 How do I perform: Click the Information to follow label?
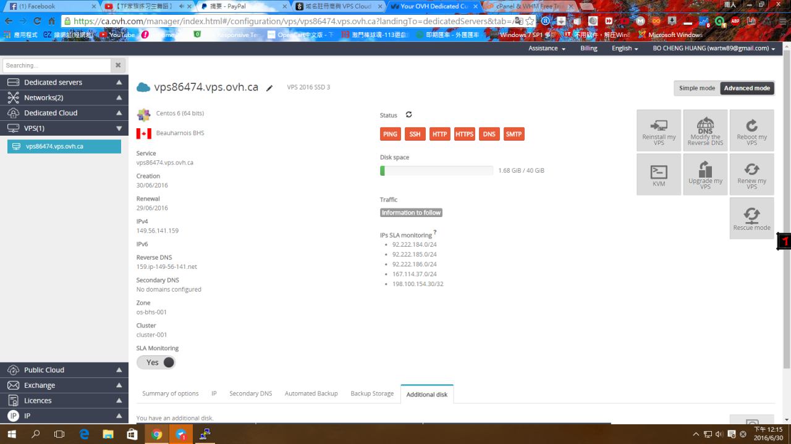(412, 213)
